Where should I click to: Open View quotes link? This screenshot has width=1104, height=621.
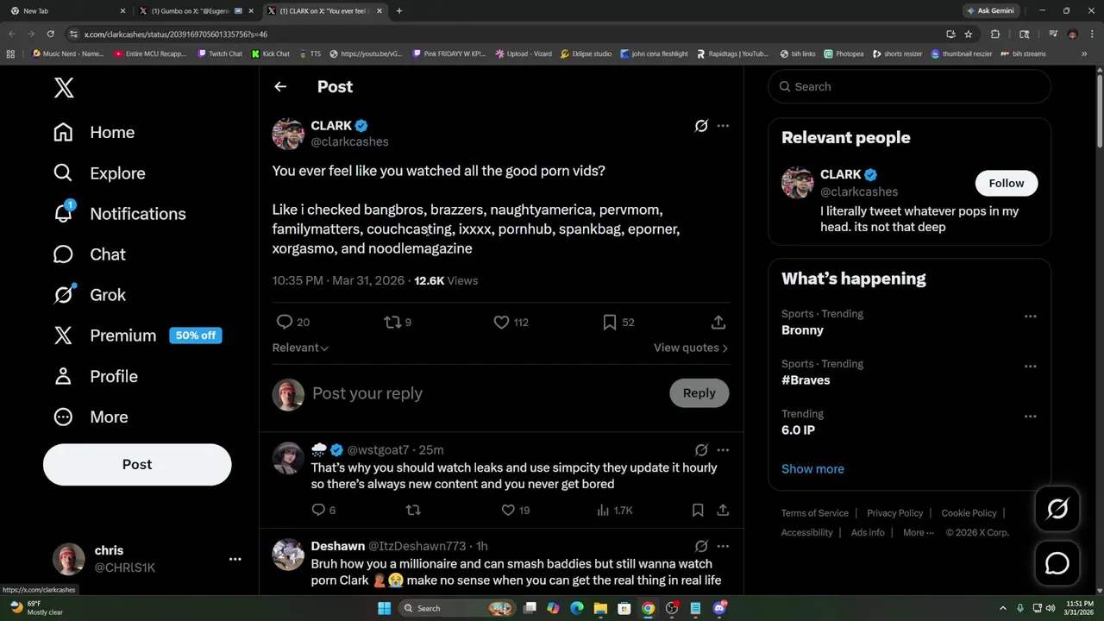click(x=691, y=348)
